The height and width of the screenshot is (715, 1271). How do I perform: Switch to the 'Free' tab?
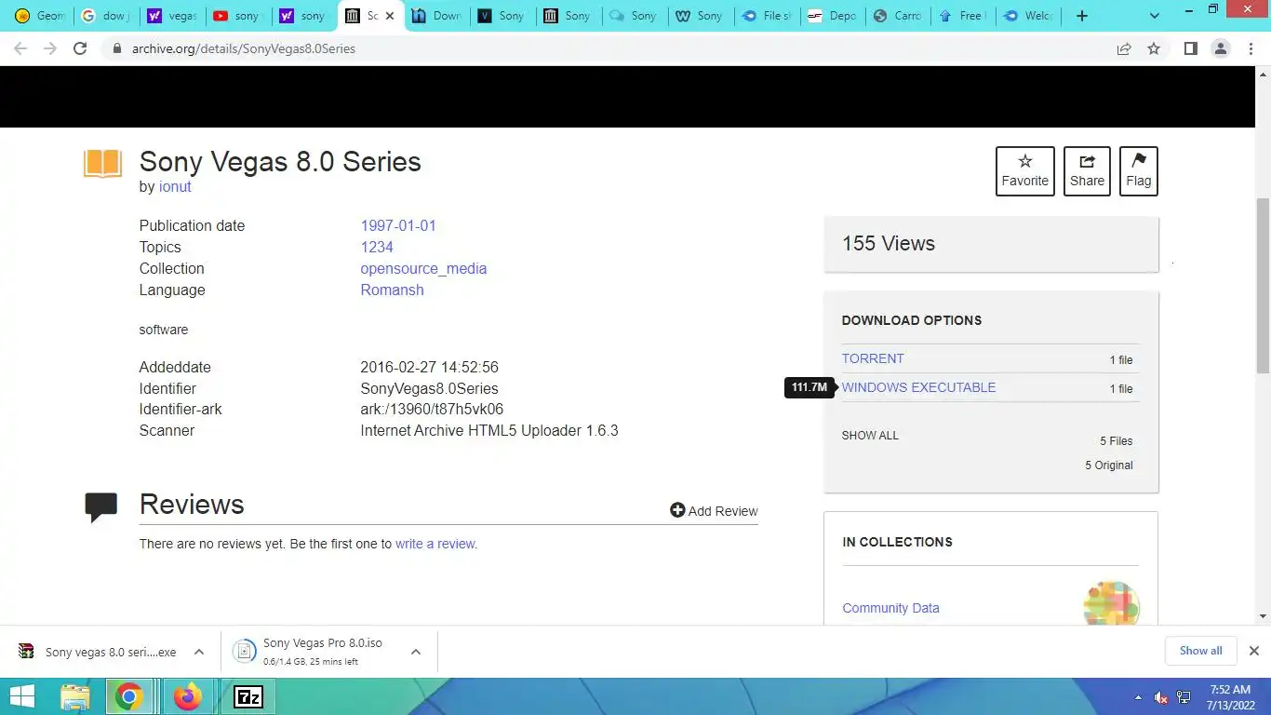click(965, 16)
